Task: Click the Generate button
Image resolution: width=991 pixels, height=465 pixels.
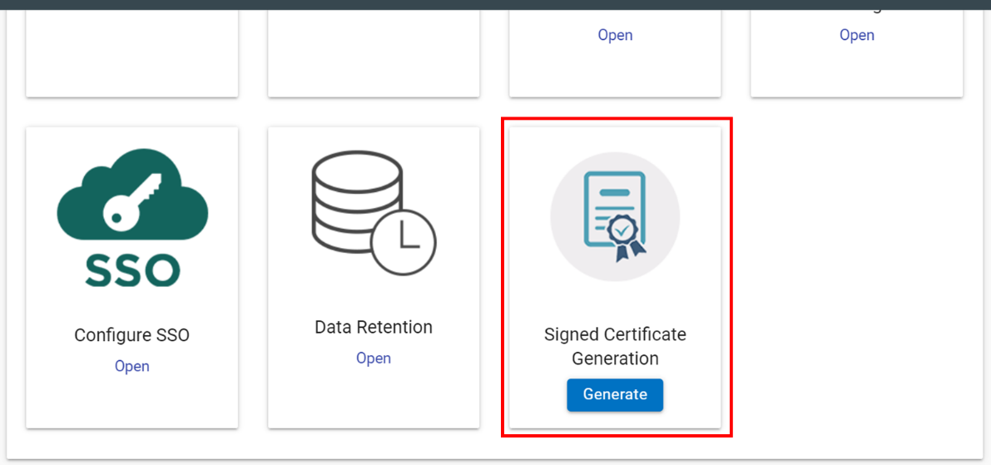Action: [x=615, y=395]
